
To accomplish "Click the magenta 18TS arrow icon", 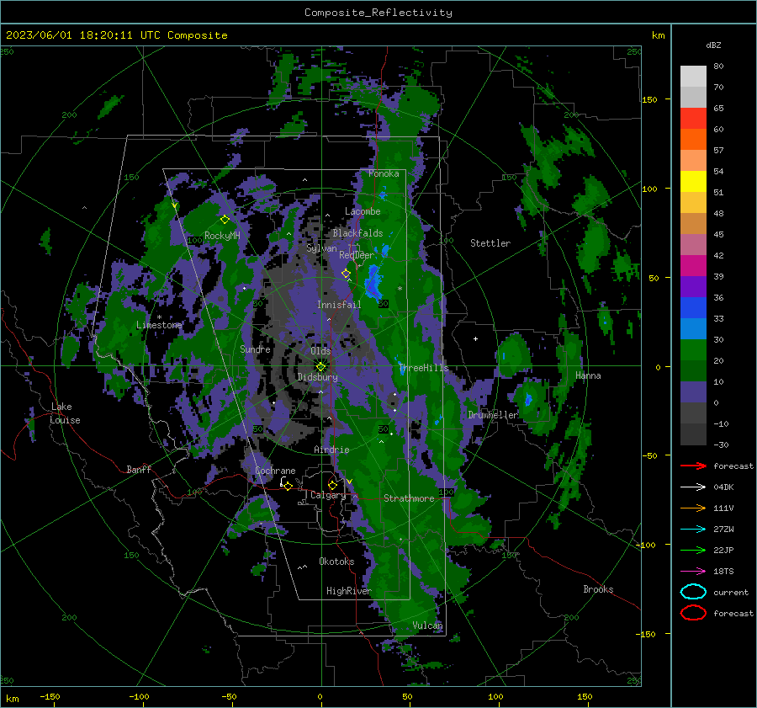I will pos(693,572).
